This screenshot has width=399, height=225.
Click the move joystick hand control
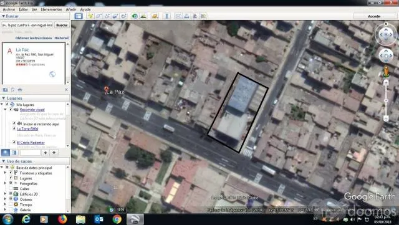point(386,55)
